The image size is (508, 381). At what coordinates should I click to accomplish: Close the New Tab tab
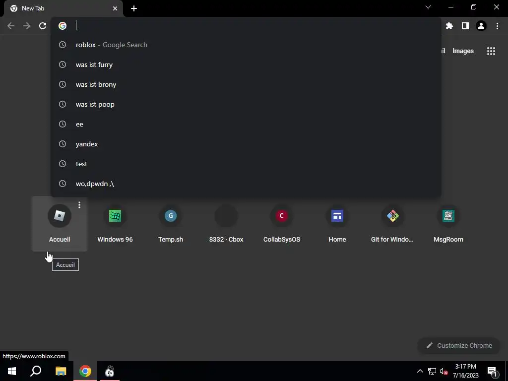click(x=115, y=8)
